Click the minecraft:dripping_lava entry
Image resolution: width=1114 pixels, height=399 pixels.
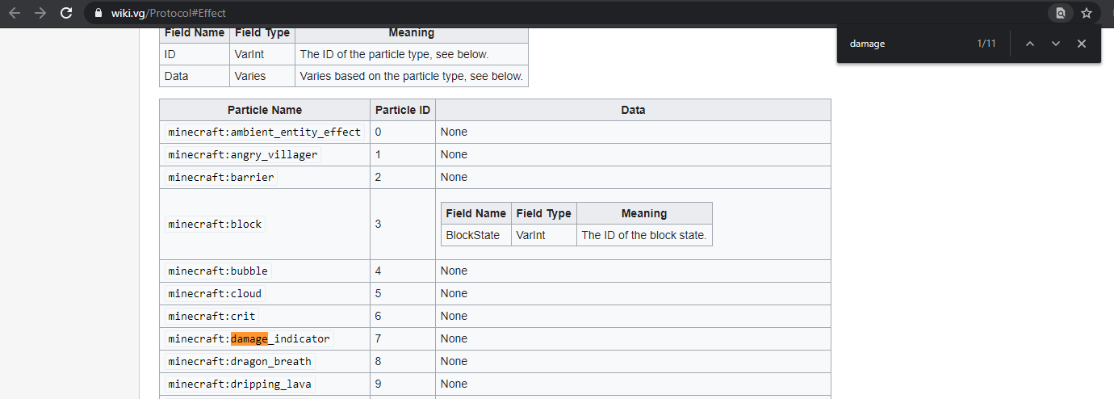pyautogui.click(x=240, y=384)
